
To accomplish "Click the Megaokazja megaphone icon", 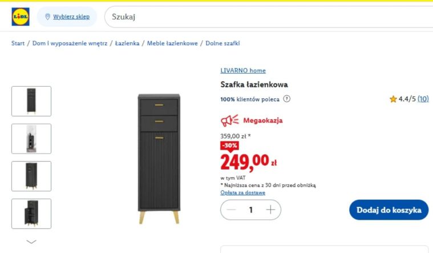I will [229, 121].
